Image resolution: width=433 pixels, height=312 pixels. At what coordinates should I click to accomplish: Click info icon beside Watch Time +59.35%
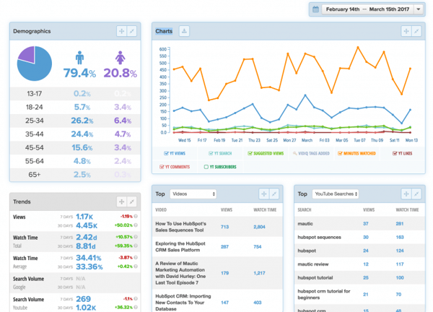pyautogui.click(x=136, y=246)
